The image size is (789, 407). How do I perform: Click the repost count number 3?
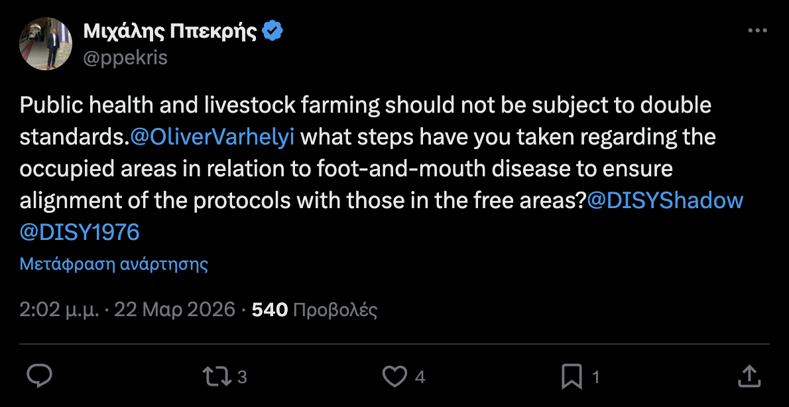click(242, 377)
